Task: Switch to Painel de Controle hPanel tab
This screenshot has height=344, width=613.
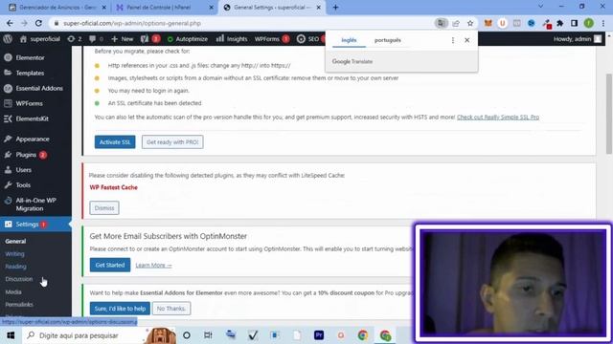Action: (x=164, y=8)
